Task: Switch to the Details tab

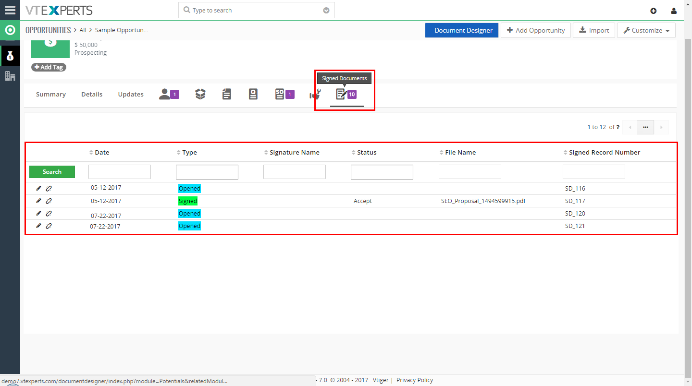Action: [x=92, y=94]
